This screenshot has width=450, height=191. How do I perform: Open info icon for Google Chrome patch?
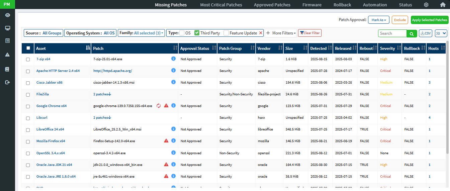coord(173,105)
